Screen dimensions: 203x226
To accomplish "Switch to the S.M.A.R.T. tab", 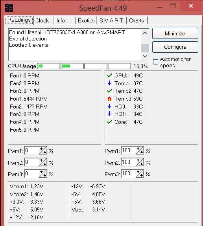I will click(112, 20).
